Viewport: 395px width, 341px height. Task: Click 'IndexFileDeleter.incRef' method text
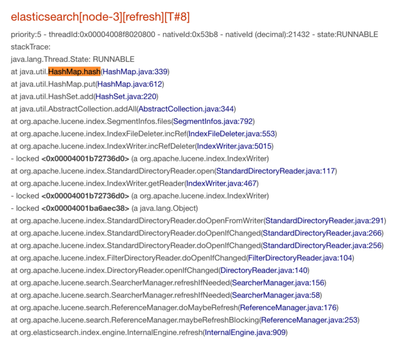point(147,133)
